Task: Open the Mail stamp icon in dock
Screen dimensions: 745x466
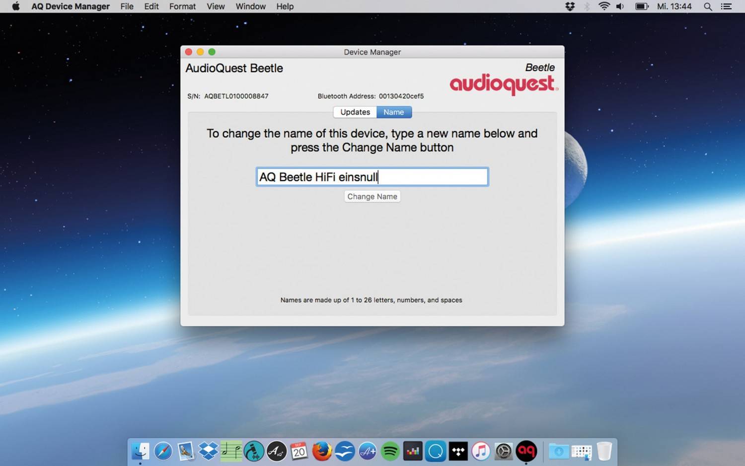Action: [186, 451]
